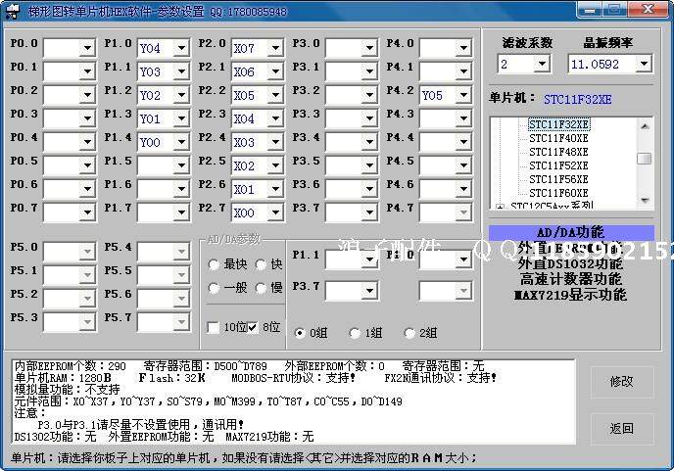Click chip list scrollbar up arrow
Screen dimensions: 674x471
tap(645, 126)
